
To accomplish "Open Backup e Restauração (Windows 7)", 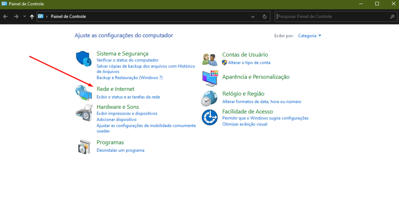I will [129, 78].
